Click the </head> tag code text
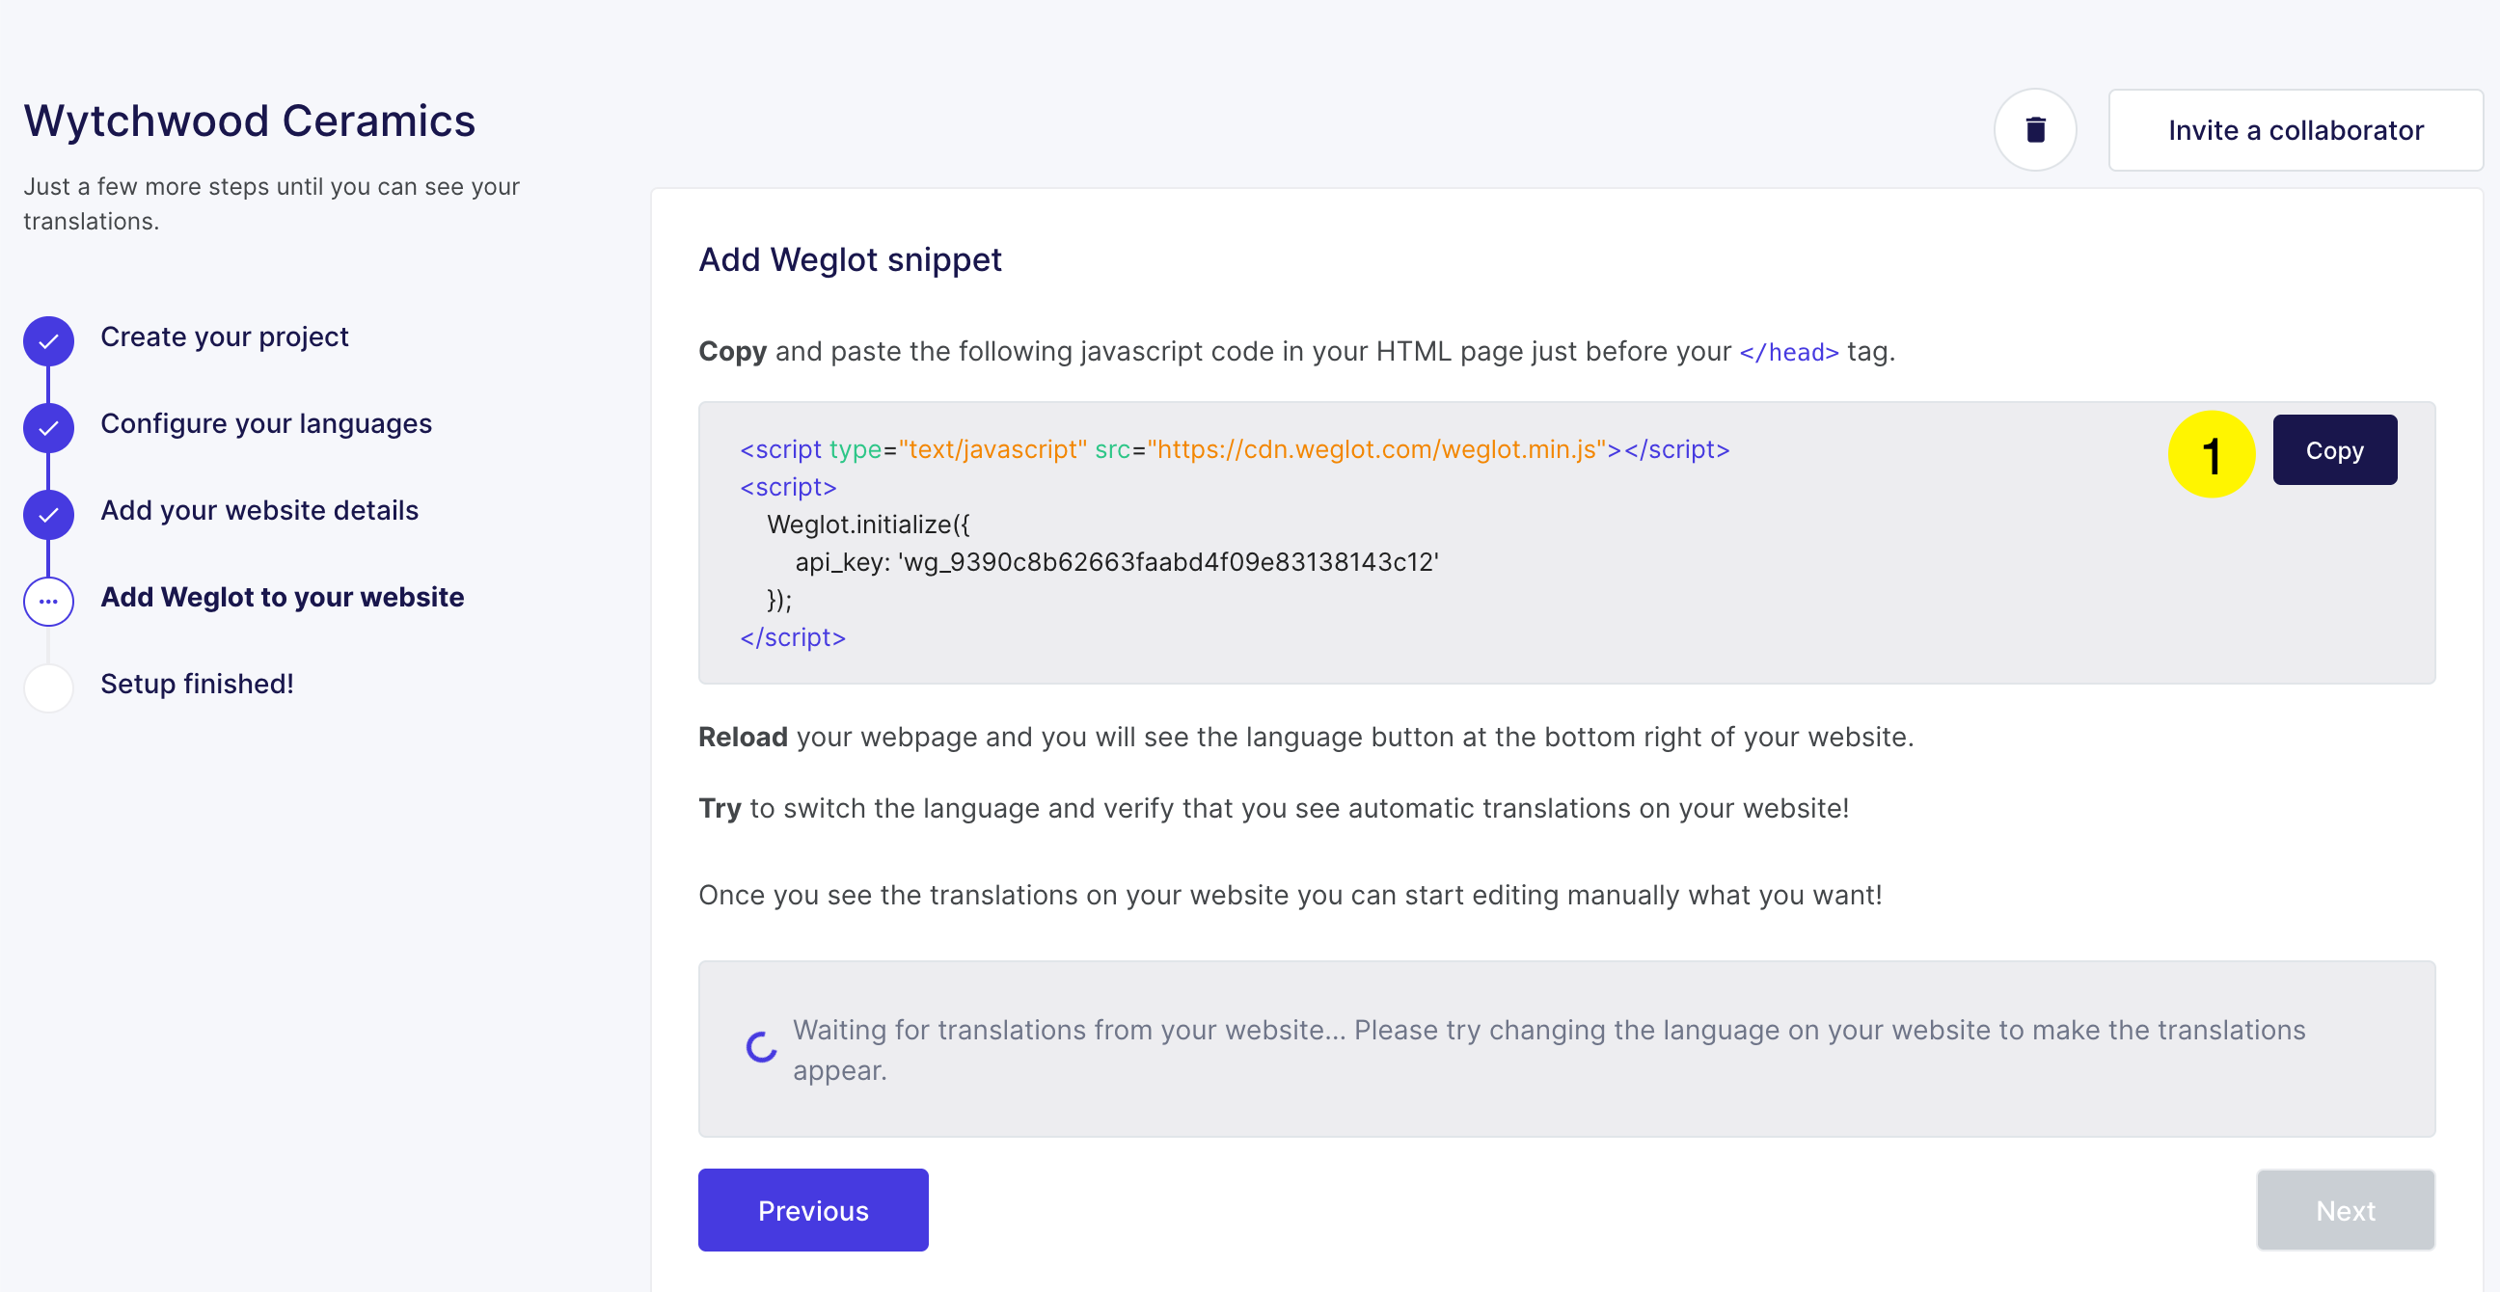This screenshot has height=1292, width=2500. tap(1788, 352)
